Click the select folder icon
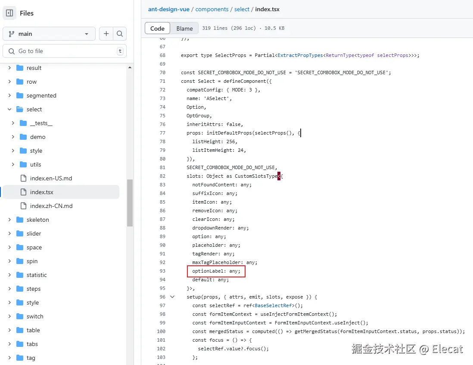Viewport: 473px width, 365px height. point(20,109)
